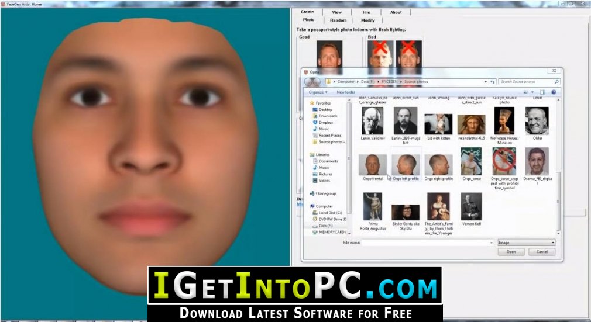Open the Organize dropdown menu
The height and width of the screenshot is (322, 591).
pos(318,92)
